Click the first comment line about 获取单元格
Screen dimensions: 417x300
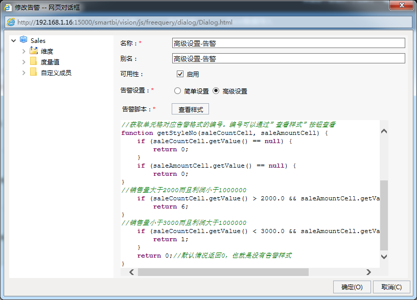228,125
